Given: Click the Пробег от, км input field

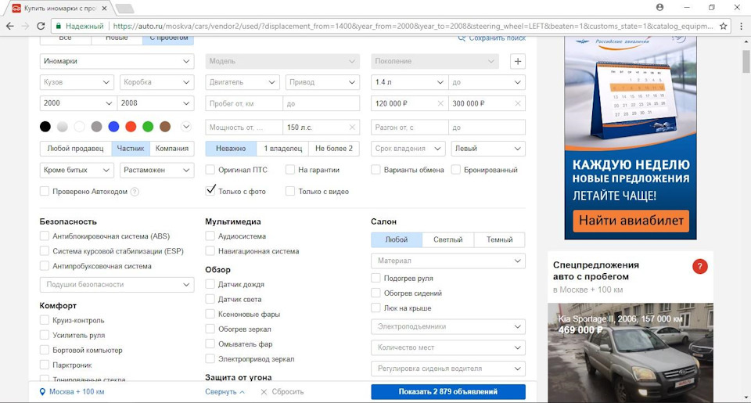Looking at the screenshot, I should point(244,103).
